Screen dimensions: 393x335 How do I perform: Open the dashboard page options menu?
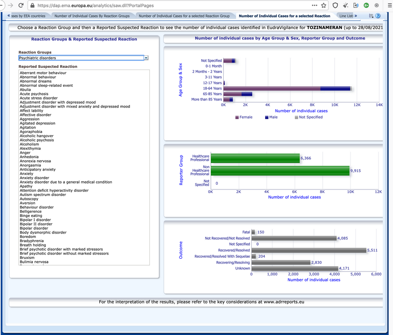[x=371, y=16]
